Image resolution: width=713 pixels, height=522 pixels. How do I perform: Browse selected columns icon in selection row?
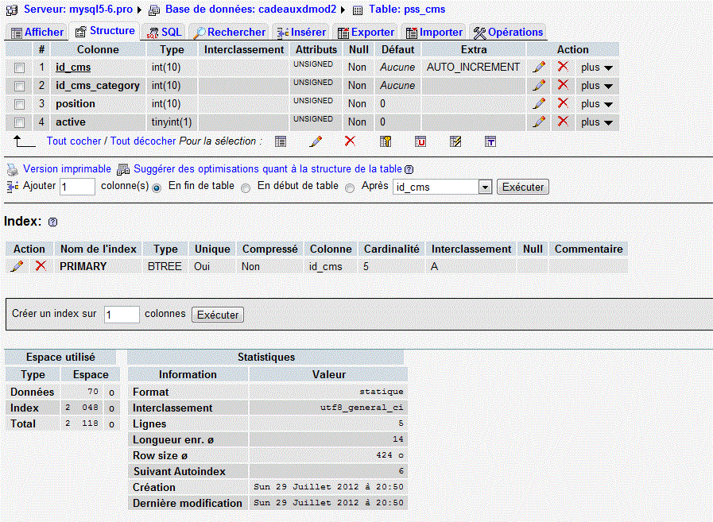(281, 141)
